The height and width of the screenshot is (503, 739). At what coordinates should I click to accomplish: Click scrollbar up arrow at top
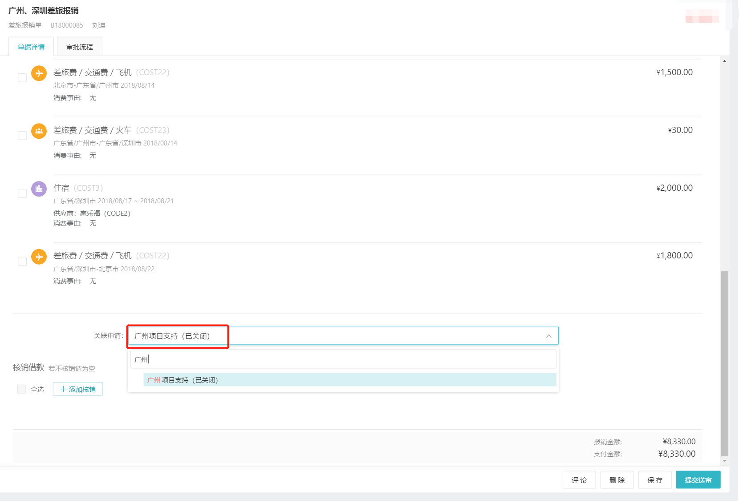point(725,61)
